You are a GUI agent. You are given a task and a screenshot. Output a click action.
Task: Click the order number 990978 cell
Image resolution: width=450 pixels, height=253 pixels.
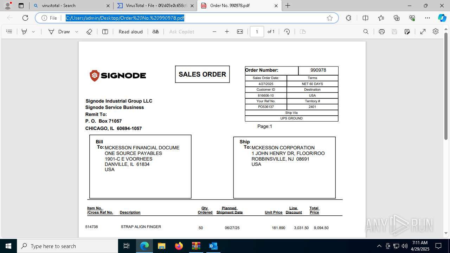point(318,70)
